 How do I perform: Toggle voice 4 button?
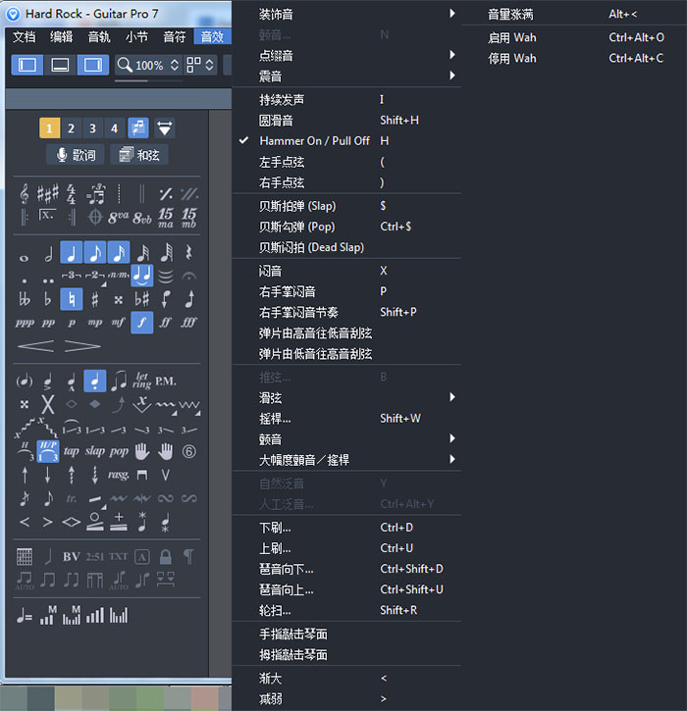pyautogui.click(x=115, y=128)
